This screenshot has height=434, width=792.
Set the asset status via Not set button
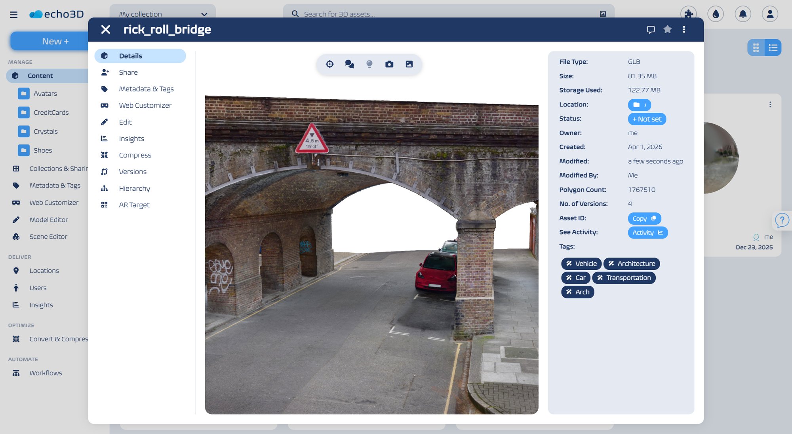point(647,119)
